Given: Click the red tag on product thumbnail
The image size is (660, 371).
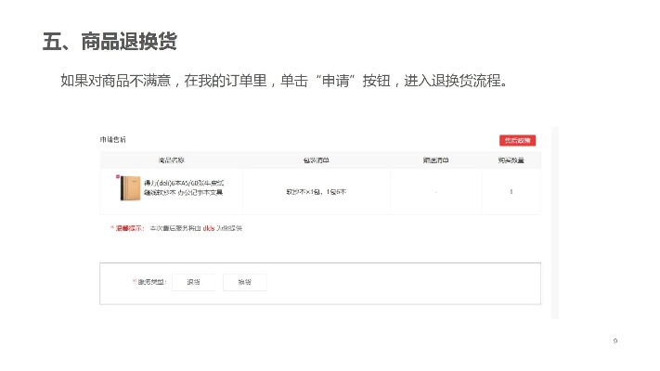Looking at the screenshot, I should [117, 176].
